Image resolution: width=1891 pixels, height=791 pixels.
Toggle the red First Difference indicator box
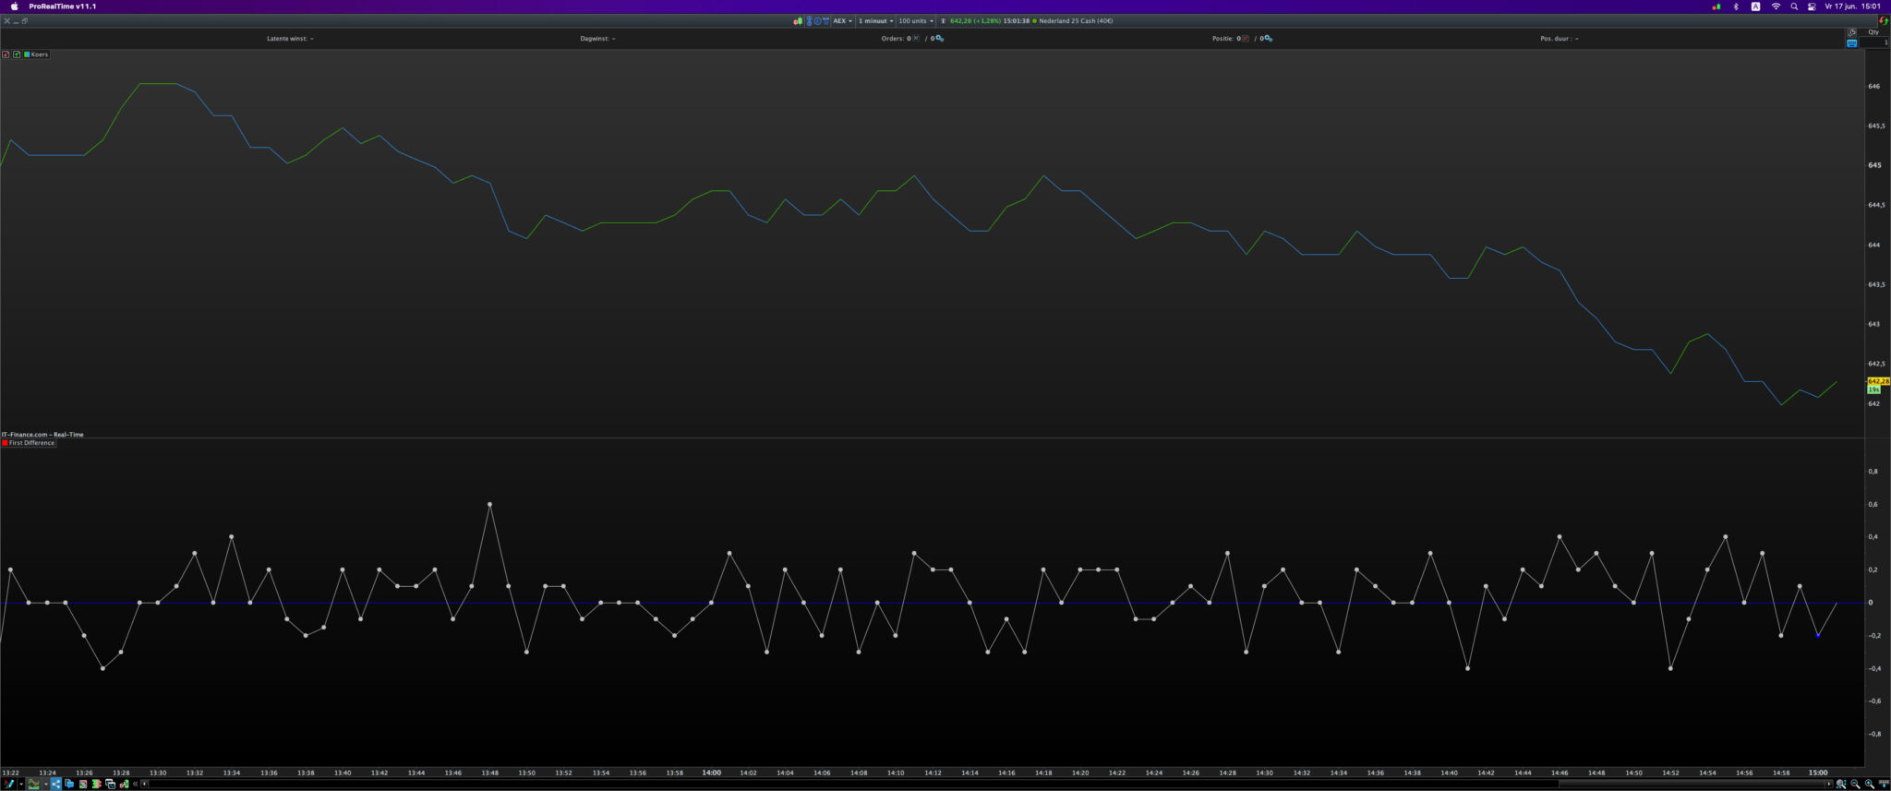coord(5,443)
